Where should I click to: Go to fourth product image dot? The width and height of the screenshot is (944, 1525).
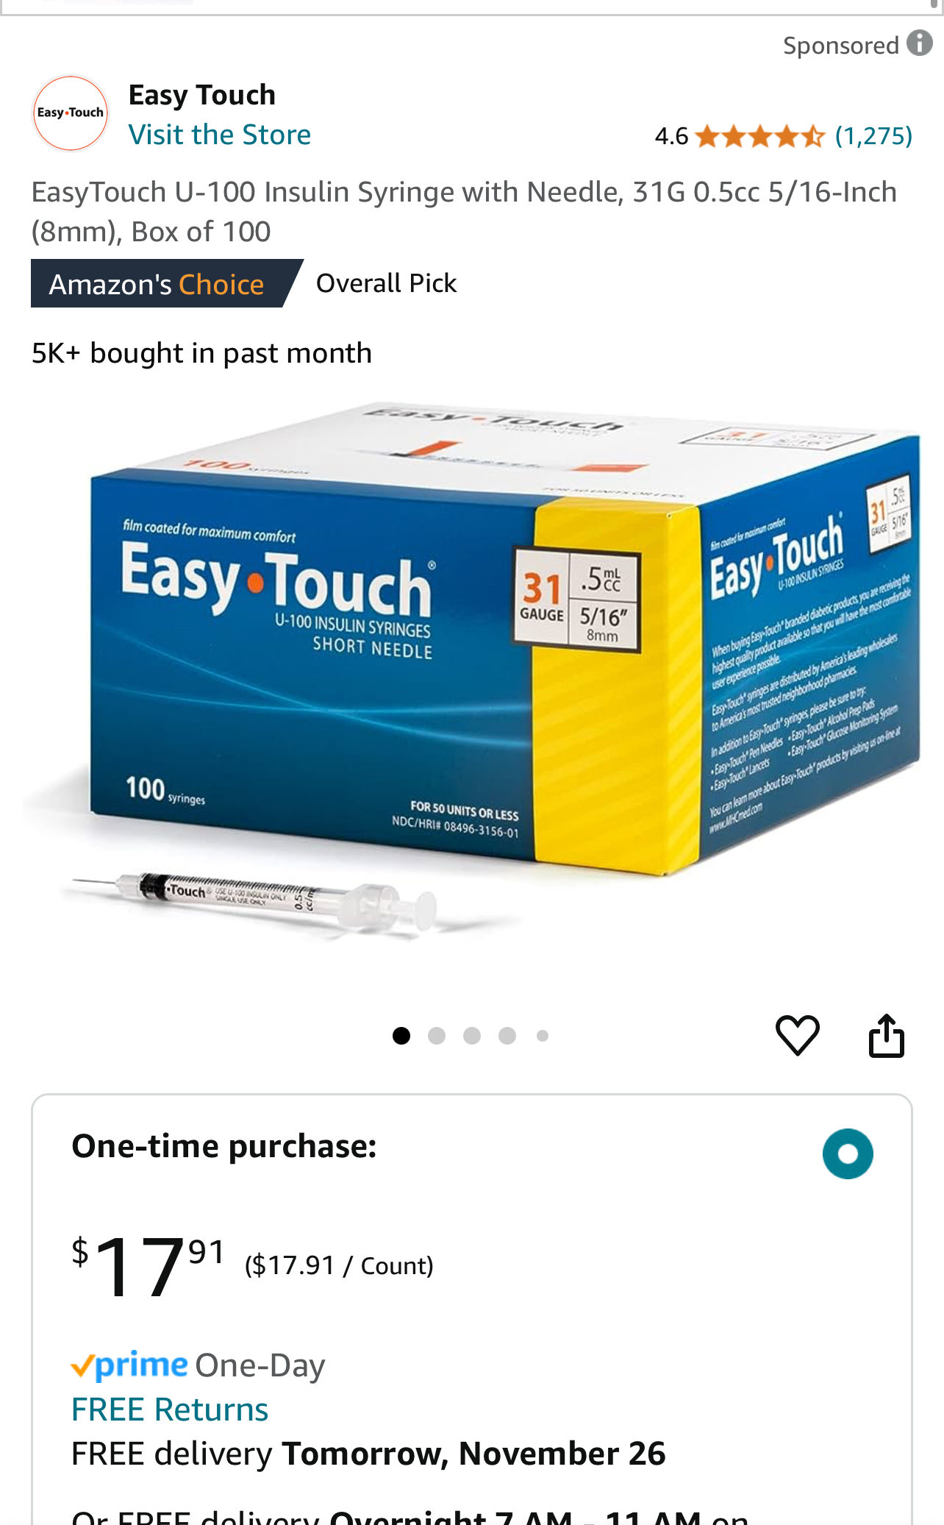[507, 1036]
